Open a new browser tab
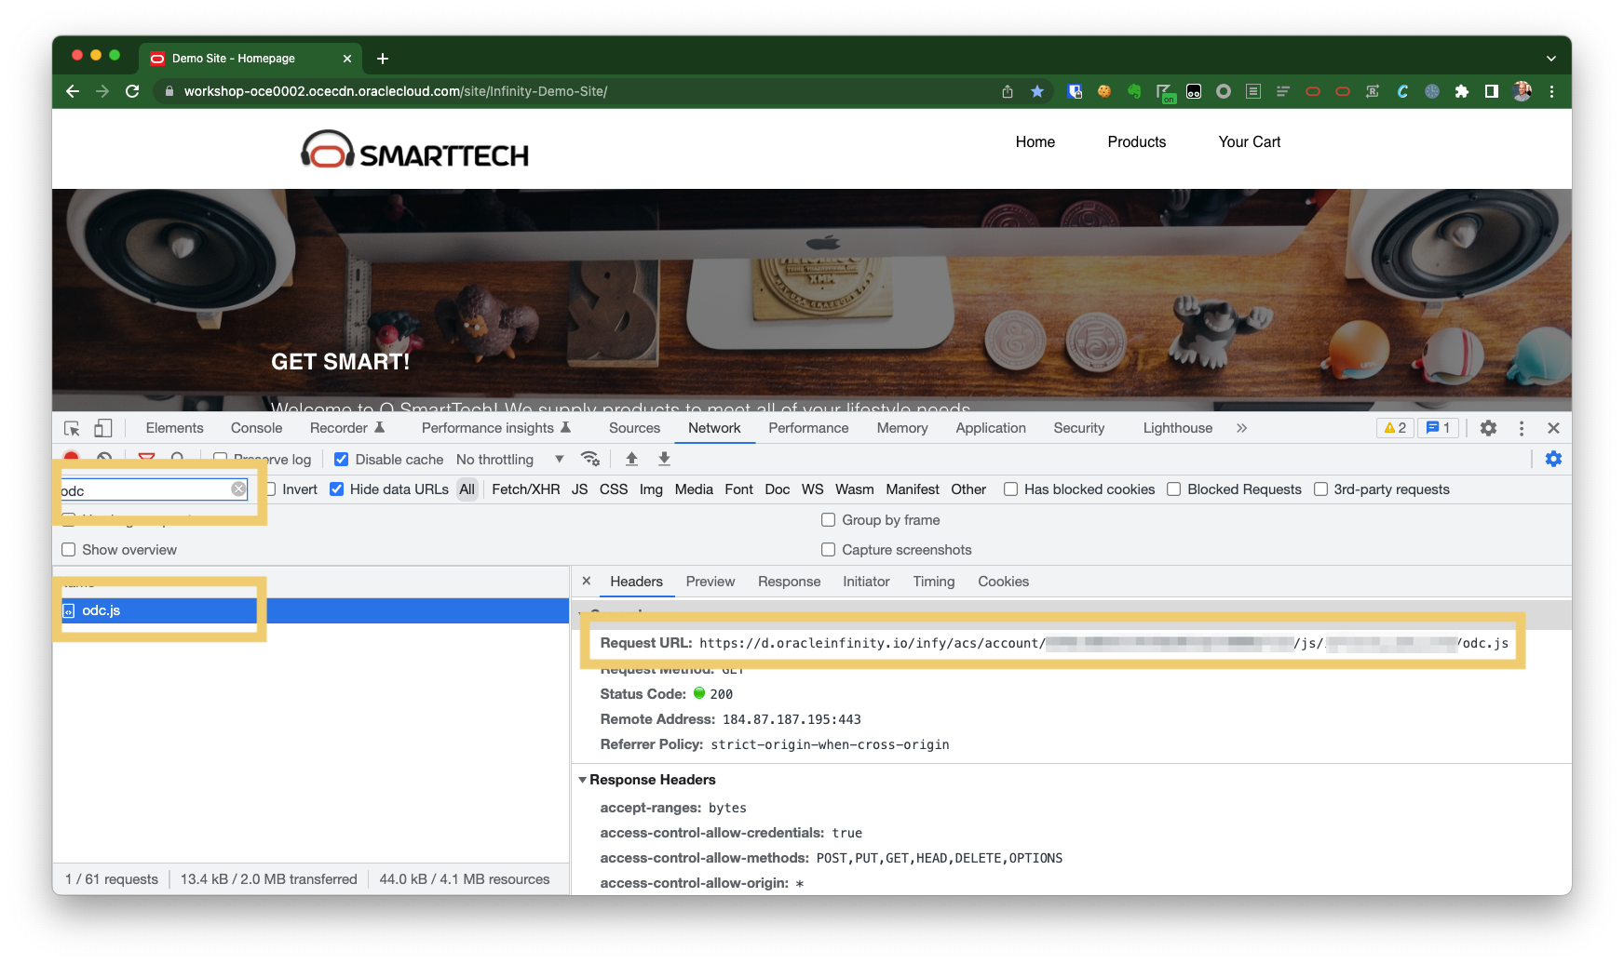Viewport: 1624px width, 964px height. click(x=383, y=59)
